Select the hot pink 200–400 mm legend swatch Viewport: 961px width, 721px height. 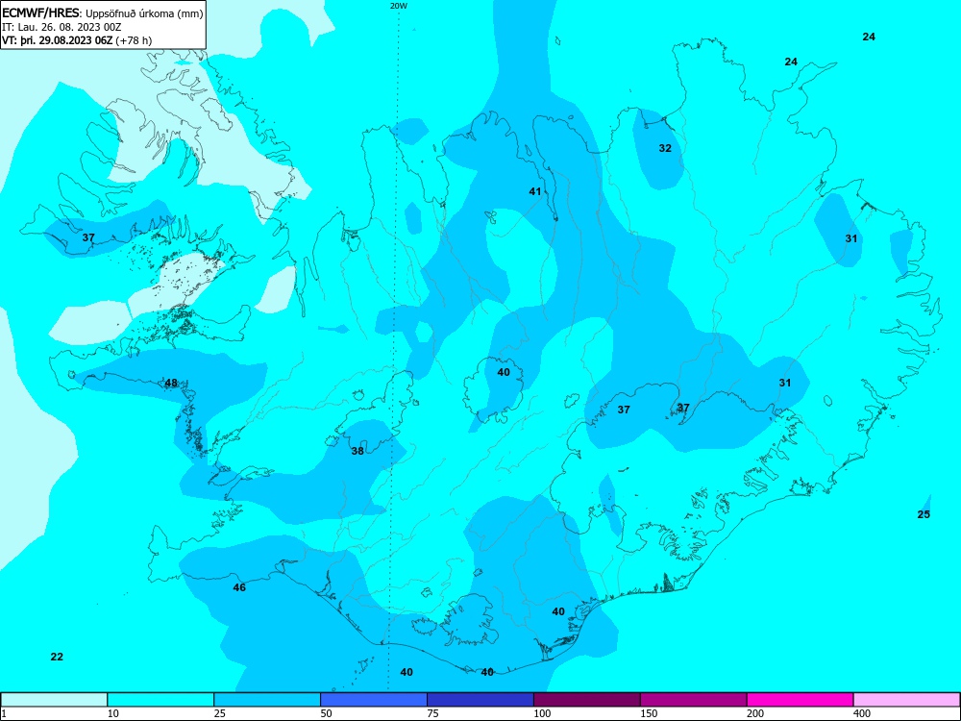tap(801, 700)
